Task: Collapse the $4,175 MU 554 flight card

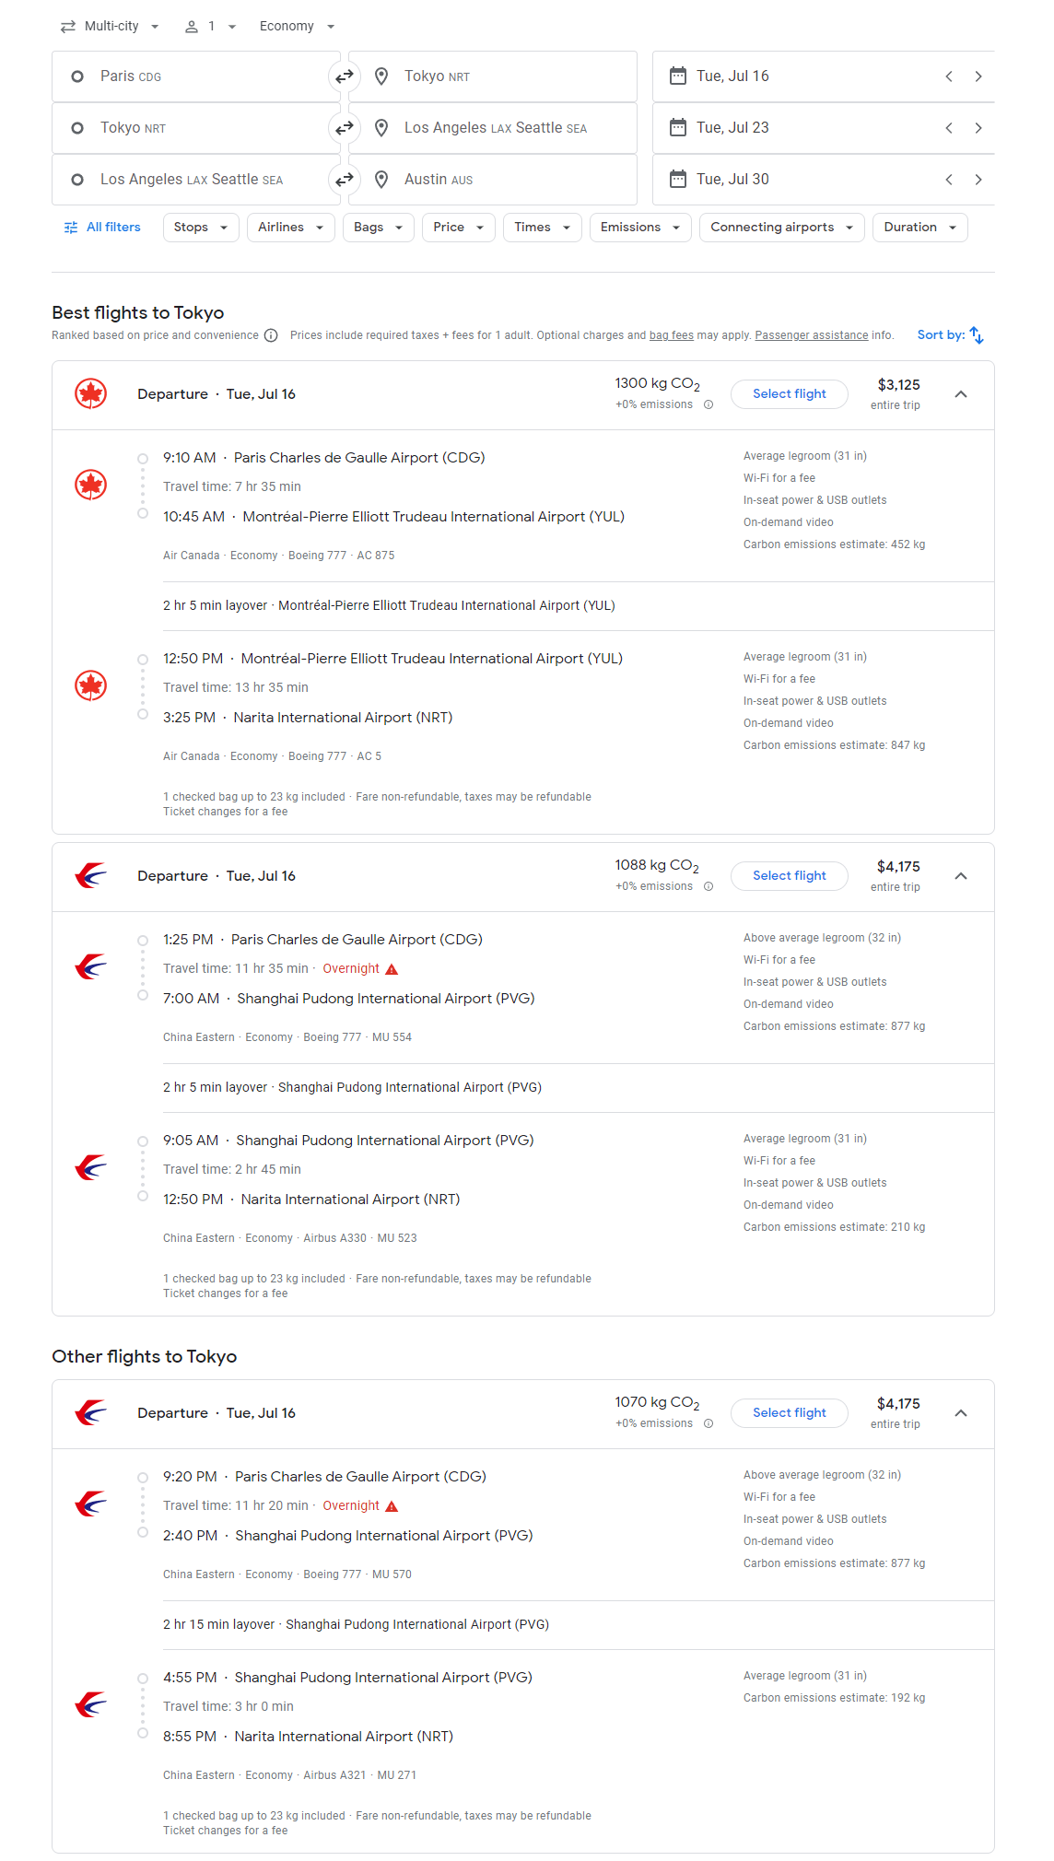Action: point(961,876)
